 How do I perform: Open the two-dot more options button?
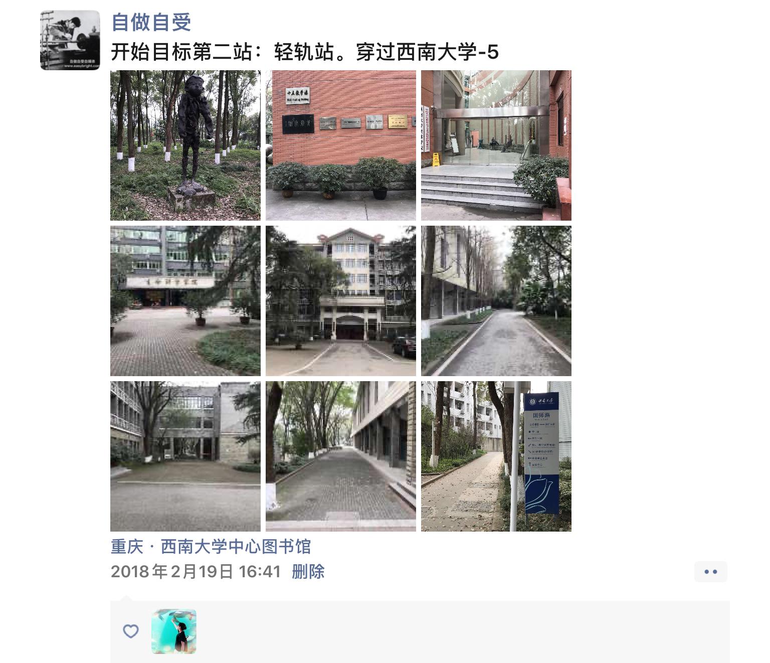(x=711, y=572)
